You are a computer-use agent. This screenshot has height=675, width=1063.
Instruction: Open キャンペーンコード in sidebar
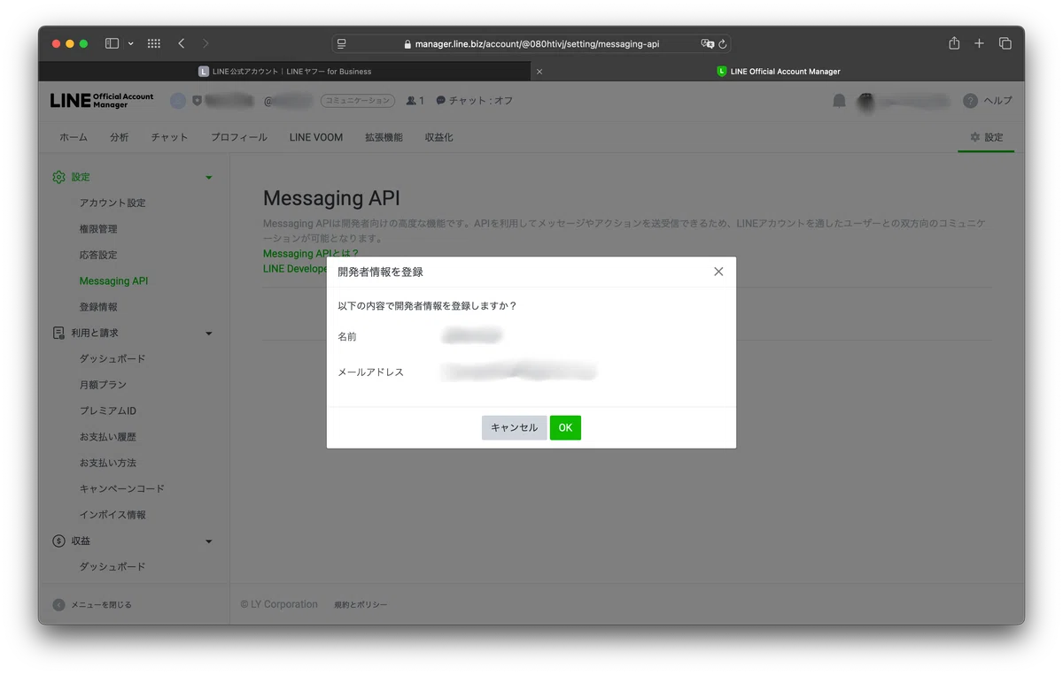tap(122, 488)
